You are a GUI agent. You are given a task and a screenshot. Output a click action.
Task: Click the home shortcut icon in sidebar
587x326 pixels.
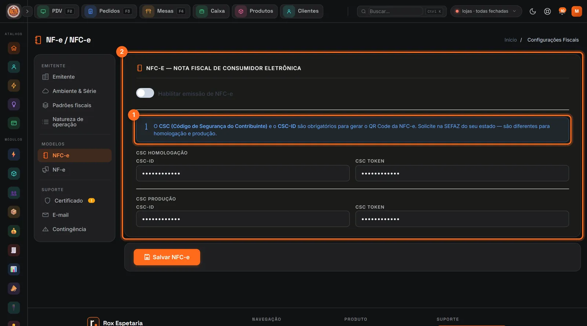(14, 48)
